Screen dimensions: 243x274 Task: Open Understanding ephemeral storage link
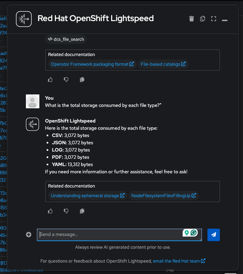88,196
